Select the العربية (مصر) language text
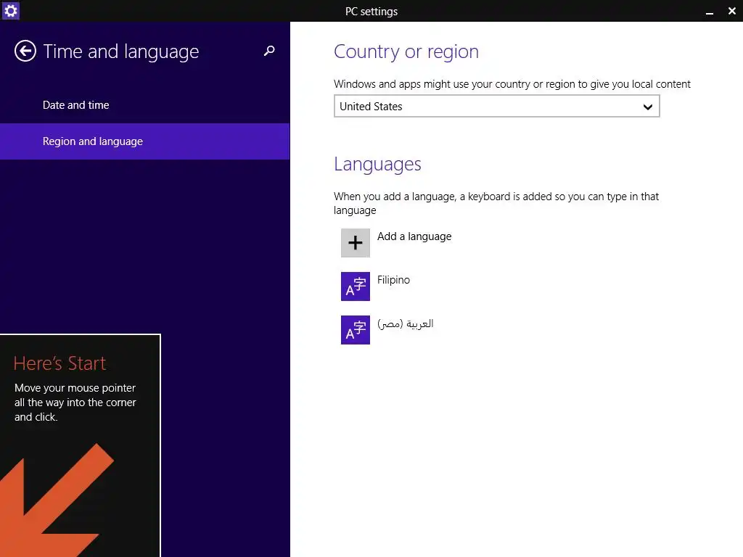Image resolution: width=743 pixels, height=557 pixels. [x=406, y=323]
